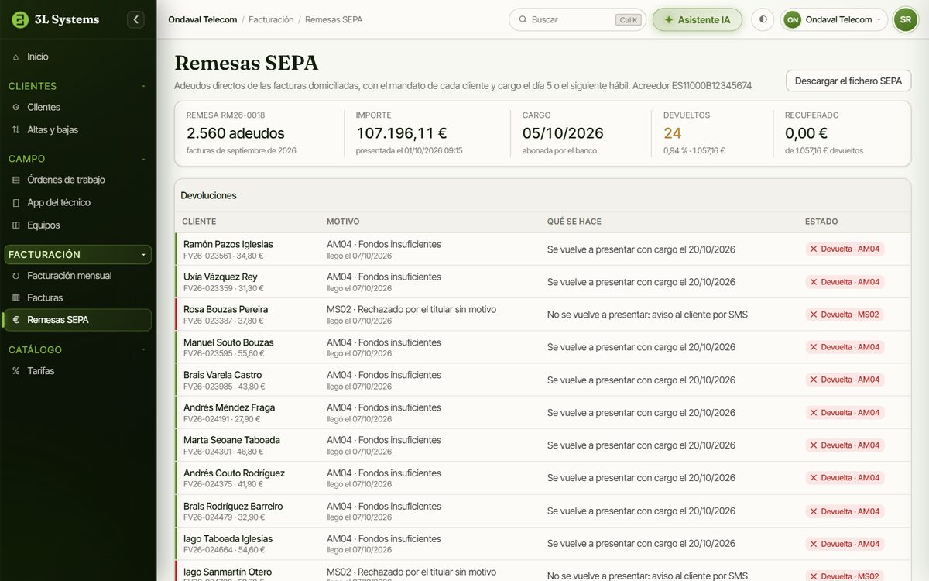
Task: Click the Equipos sidebar icon
Action: coord(16,225)
